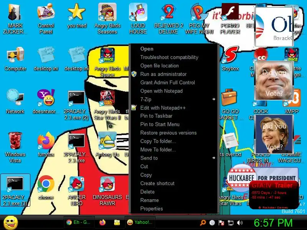This screenshot has width=307, height=230.
Task: Select Create shortcut
Action: 174,184
